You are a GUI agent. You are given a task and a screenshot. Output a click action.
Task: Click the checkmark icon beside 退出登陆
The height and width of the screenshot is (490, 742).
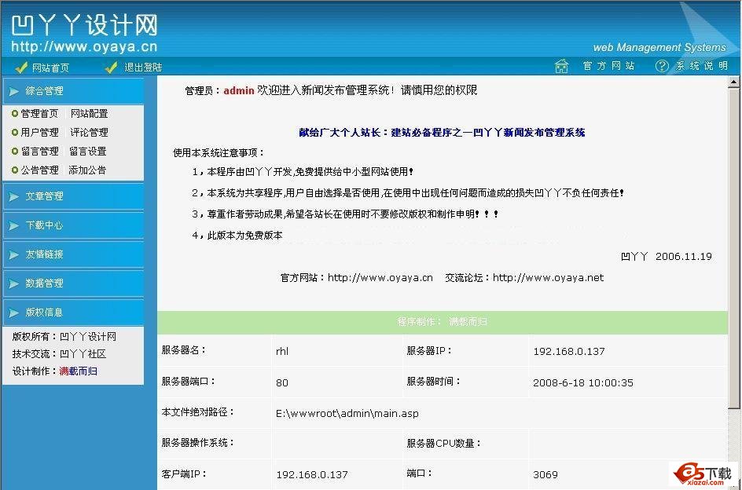(111, 68)
